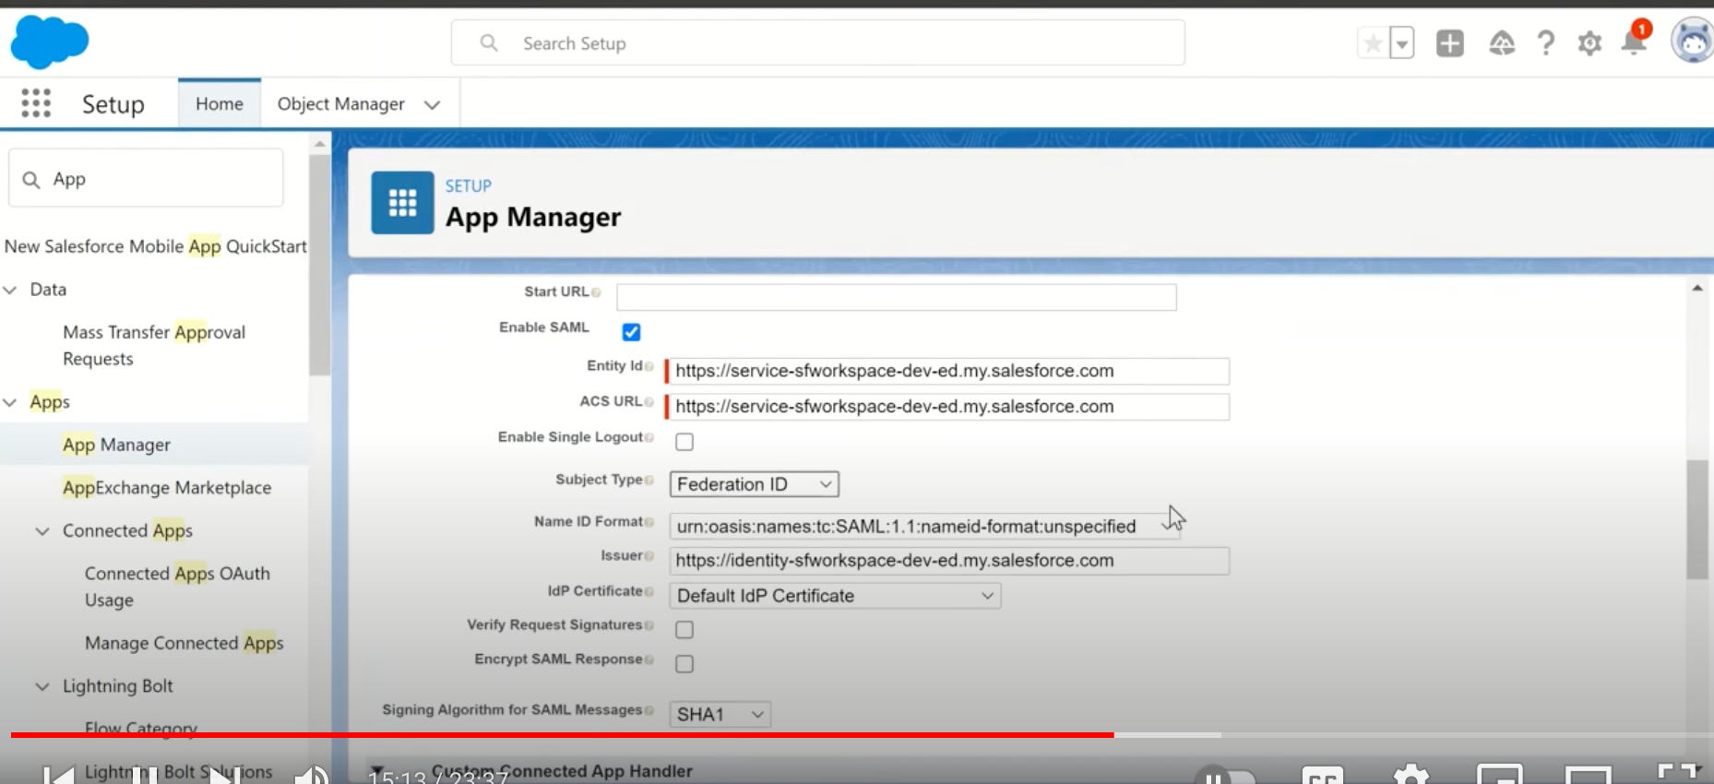Screen dimensions: 1714x784
Task: Open the Object Manager tab chevron
Action: 432,105
